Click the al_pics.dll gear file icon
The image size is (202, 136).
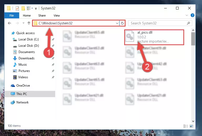pos(130,36)
